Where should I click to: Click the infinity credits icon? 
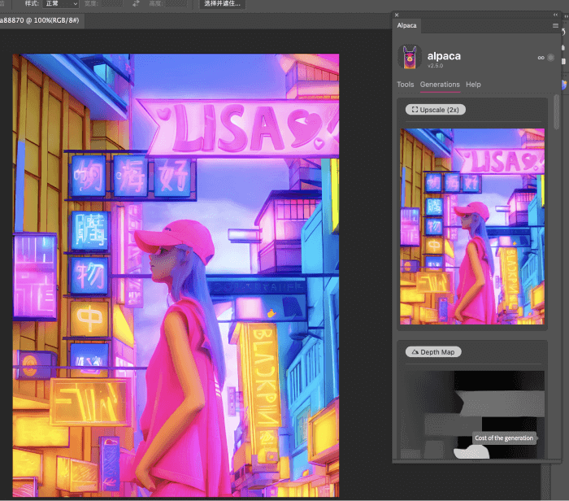pyautogui.click(x=541, y=58)
